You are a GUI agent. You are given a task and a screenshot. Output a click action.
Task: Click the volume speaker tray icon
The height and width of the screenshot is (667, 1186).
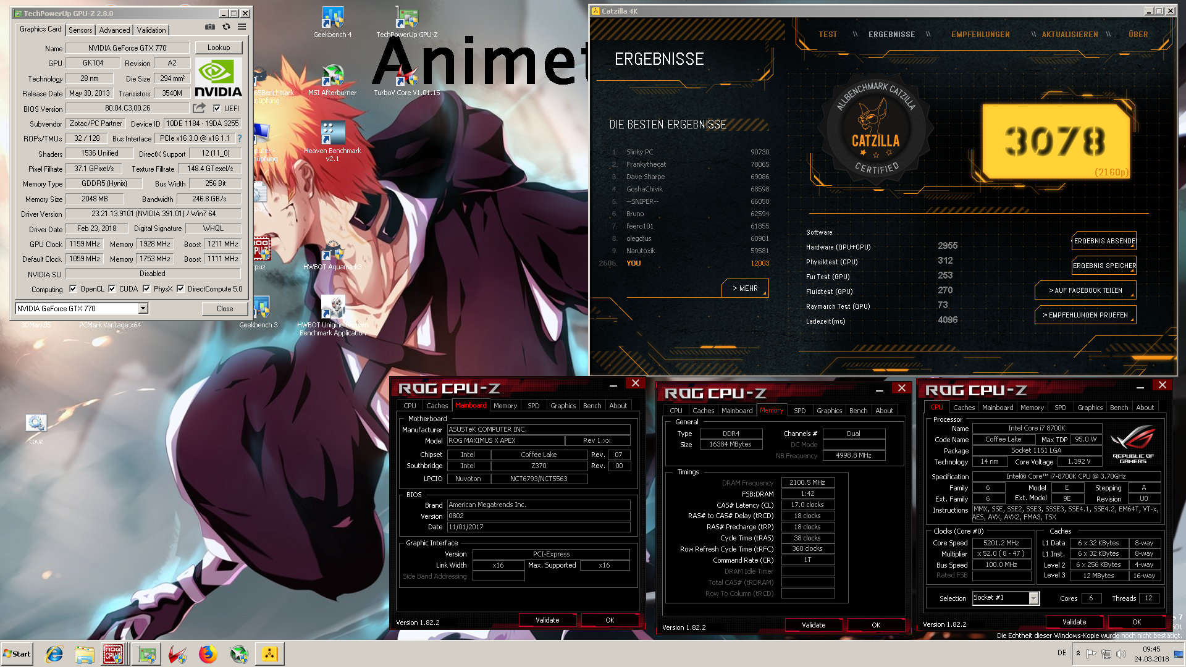point(1121,653)
